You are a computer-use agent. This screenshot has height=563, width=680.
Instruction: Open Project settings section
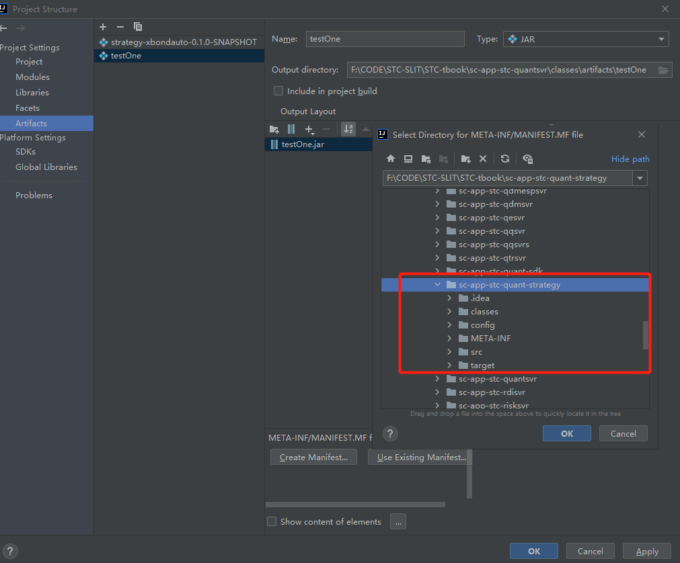pyautogui.click(x=29, y=62)
